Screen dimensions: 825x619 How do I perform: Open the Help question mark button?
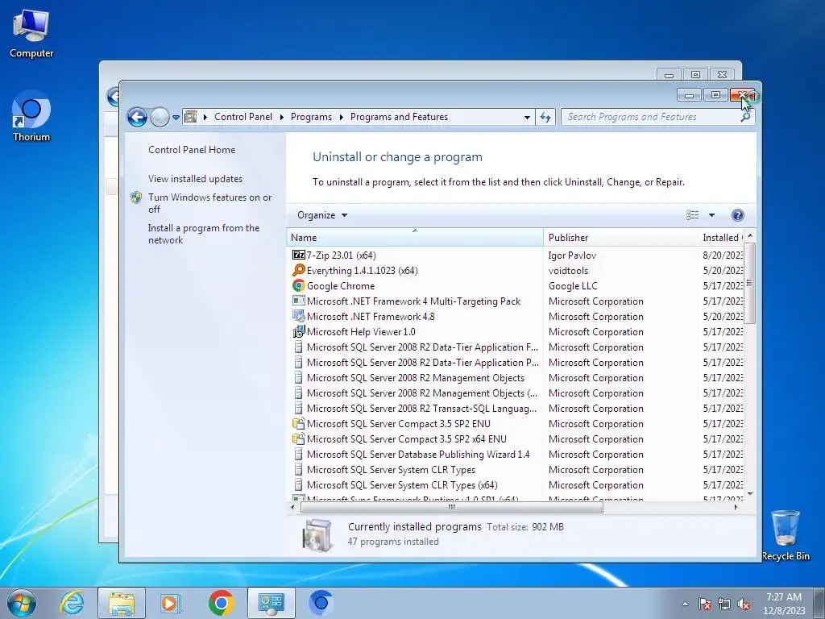(x=738, y=214)
